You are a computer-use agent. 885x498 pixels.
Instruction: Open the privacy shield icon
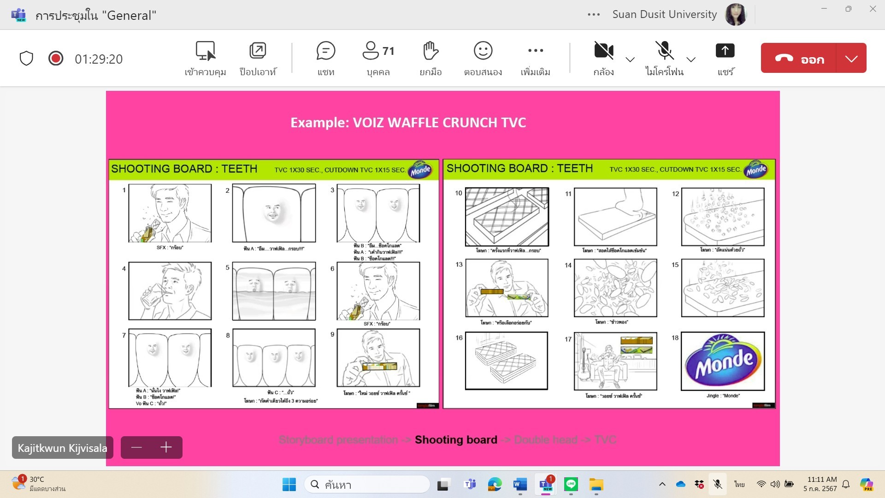point(26,59)
